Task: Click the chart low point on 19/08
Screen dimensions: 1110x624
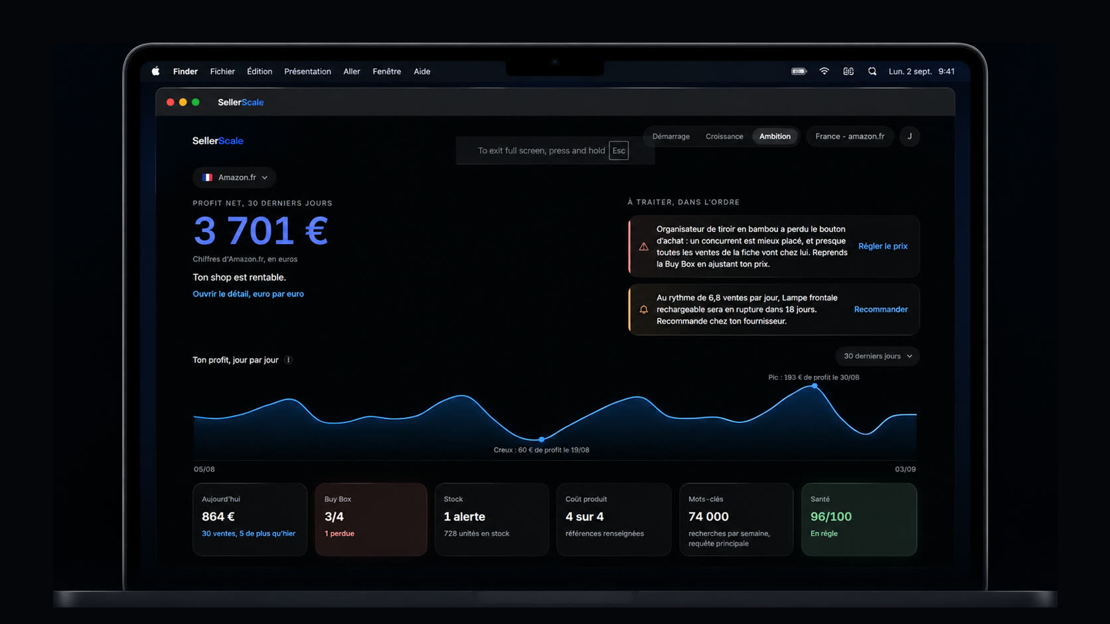Action: [542, 439]
